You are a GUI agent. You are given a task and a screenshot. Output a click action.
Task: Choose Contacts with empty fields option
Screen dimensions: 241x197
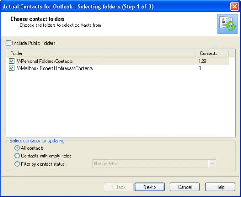[x=17, y=156]
